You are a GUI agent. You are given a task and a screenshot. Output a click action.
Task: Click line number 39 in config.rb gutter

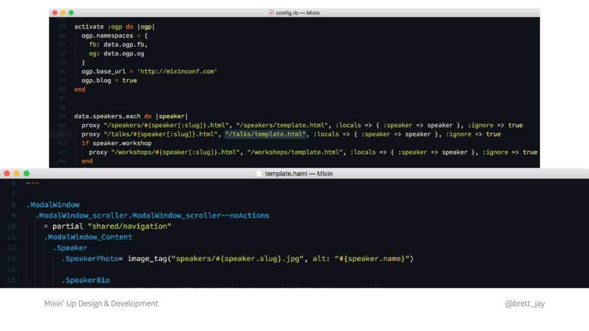click(62, 116)
